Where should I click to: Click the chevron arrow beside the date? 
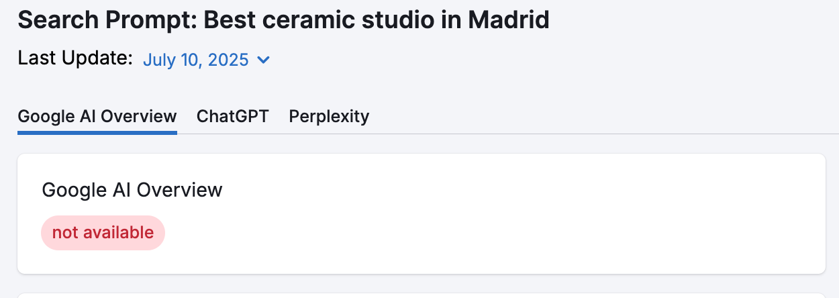pos(264,60)
